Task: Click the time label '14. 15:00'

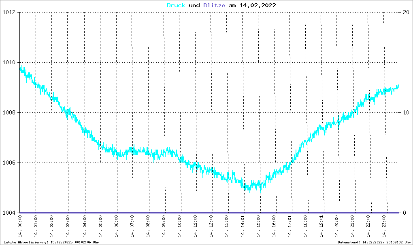Action: 259,226
